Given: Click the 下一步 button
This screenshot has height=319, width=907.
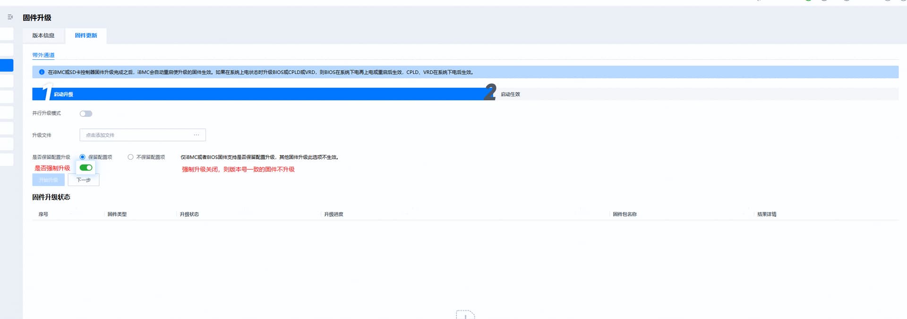Looking at the screenshot, I should tap(84, 180).
